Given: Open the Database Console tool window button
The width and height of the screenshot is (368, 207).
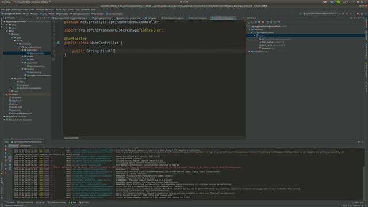Looking at the screenshot, I should pos(56,202).
